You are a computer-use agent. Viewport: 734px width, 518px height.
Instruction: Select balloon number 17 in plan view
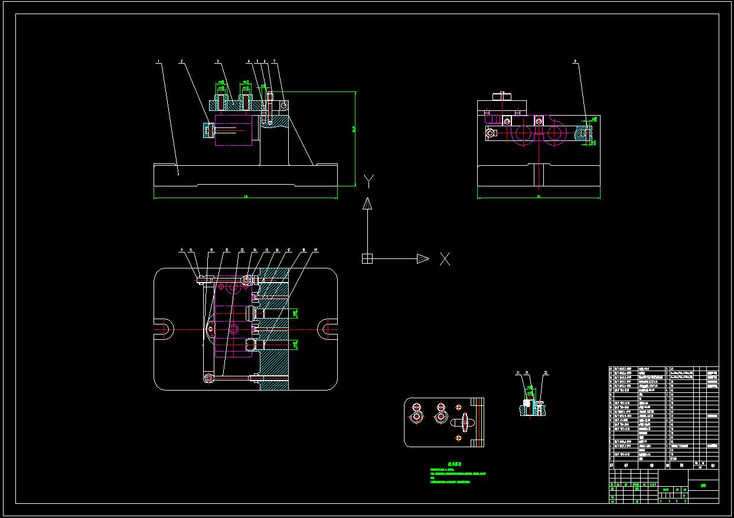coord(289,250)
